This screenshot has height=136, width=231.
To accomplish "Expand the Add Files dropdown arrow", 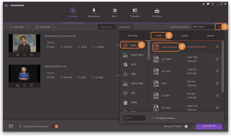I will (27, 27).
